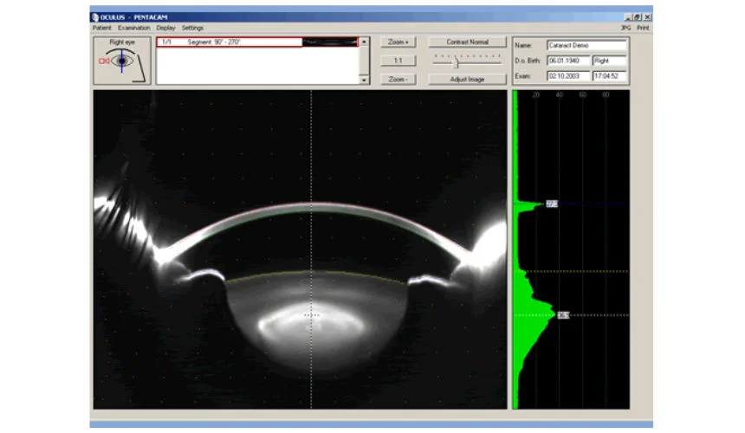Screen dimensions: 745x433
Task: Click the Right eye diagram icon
Action: 122,62
